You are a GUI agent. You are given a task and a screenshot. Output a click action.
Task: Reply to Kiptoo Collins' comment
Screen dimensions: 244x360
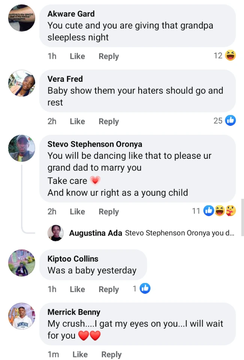pos(109,289)
